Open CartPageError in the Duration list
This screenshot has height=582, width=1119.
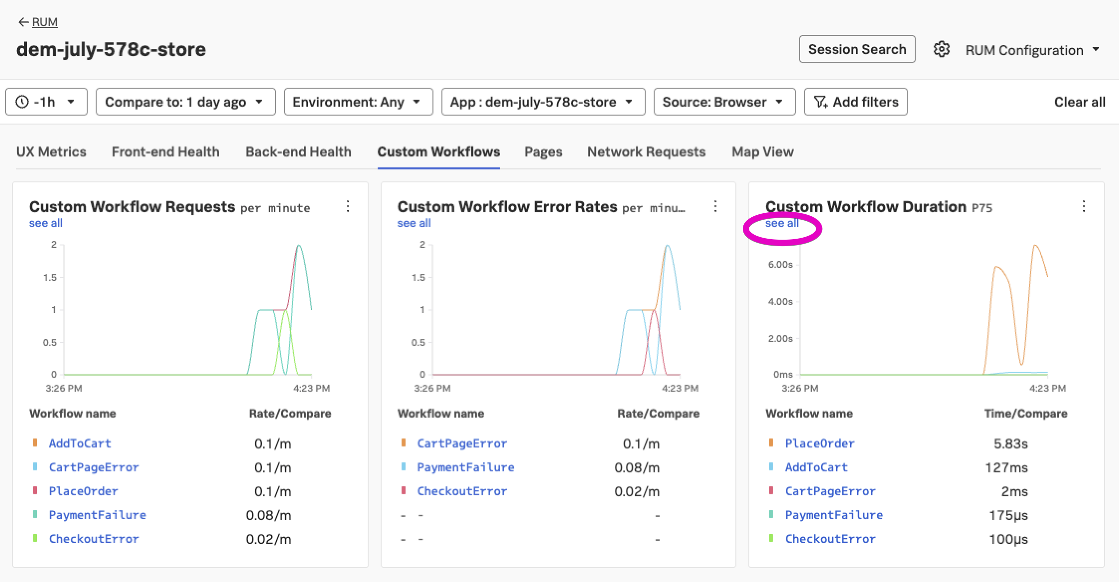click(x=830, y=491)
